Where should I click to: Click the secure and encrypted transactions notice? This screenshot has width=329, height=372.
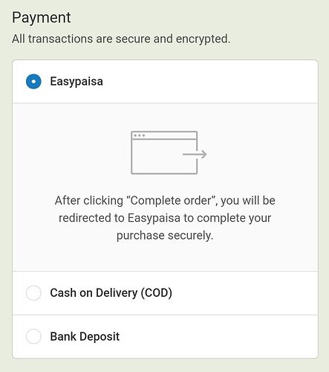click(x=121, y=39)
